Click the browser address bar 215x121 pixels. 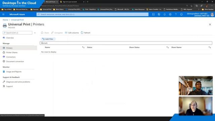click(110, 6)
